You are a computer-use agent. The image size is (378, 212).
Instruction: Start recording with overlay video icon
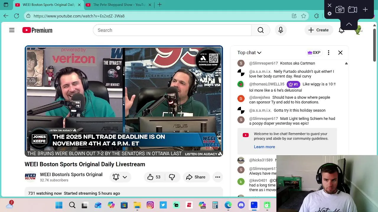point(353,10)
